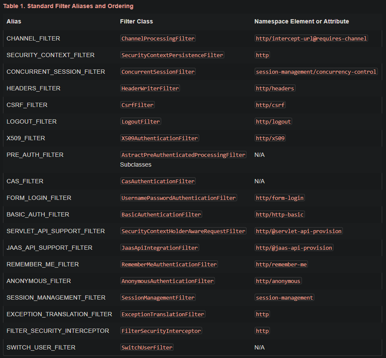Image resolution: width=386 pixels, height=358 pixels.
Task: Click CAS_FILTER alias
Action: coord(25,181)
